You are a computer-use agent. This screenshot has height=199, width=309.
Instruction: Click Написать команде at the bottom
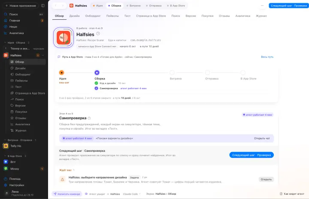67,194
